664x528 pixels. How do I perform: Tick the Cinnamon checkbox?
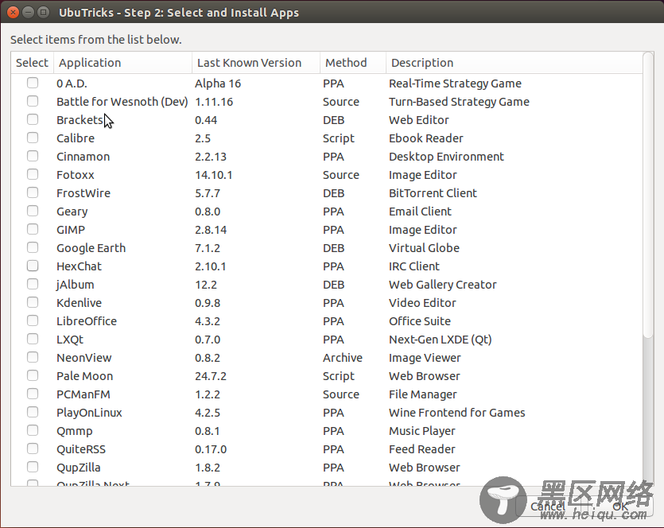(33, 156)
